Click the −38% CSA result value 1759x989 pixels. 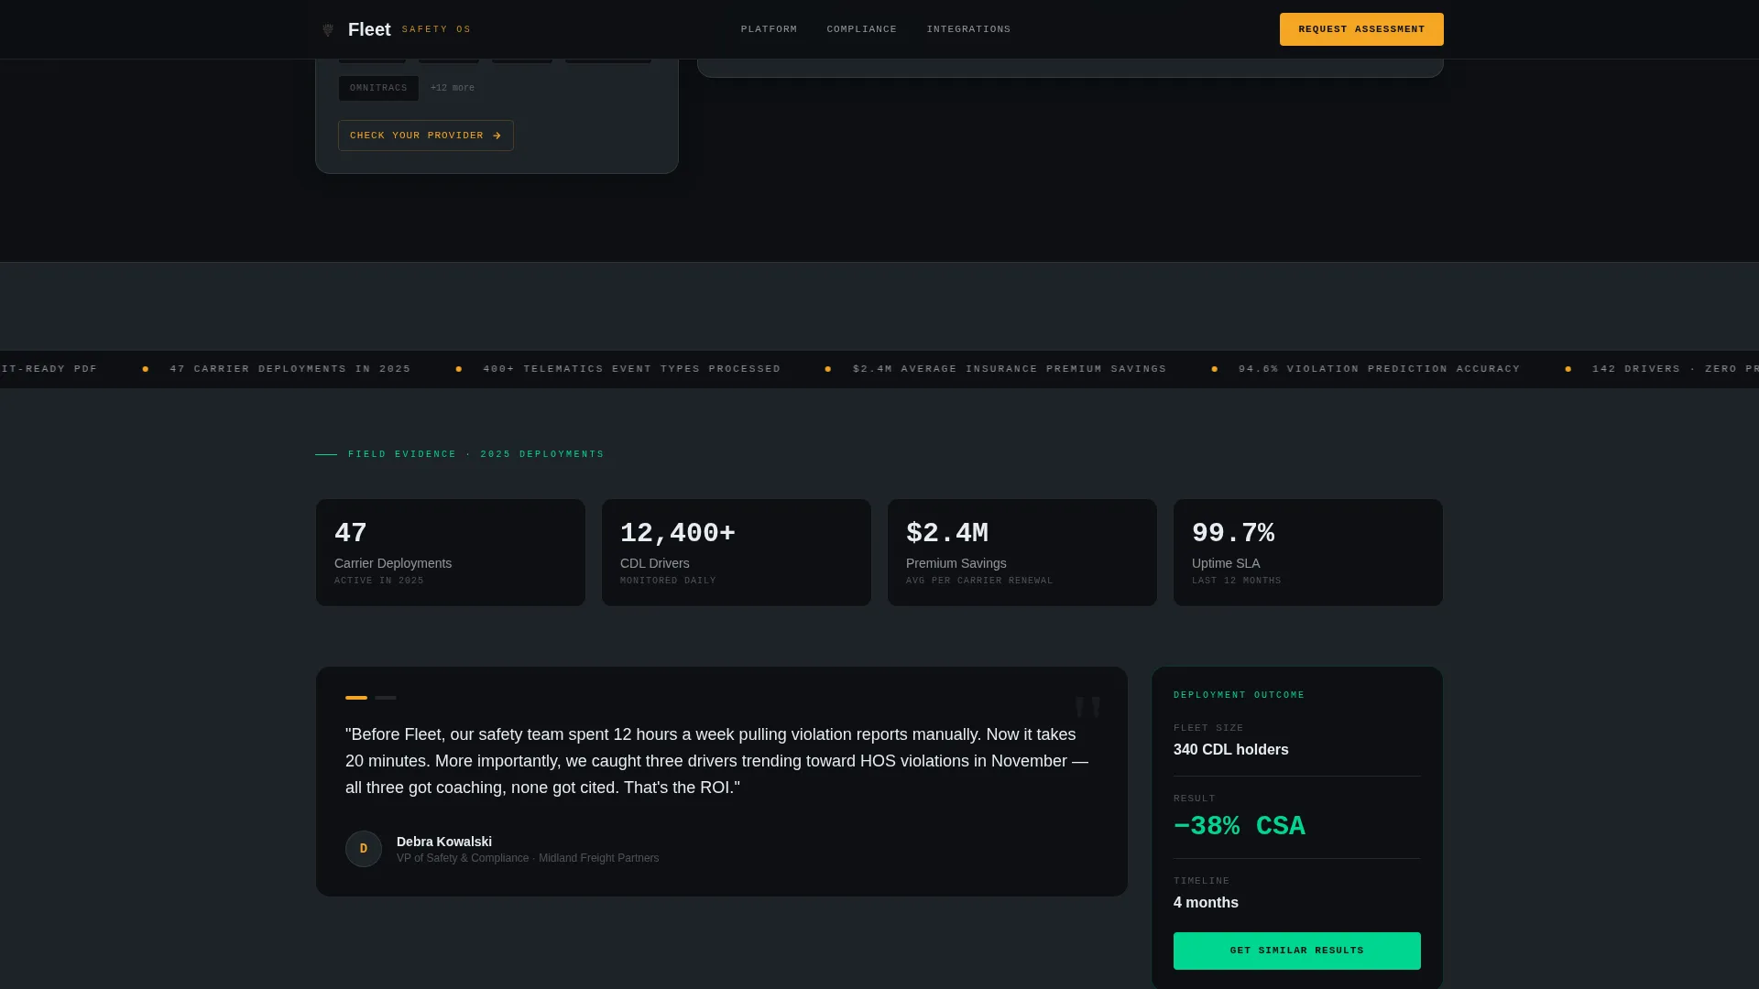coord(1240,826)
